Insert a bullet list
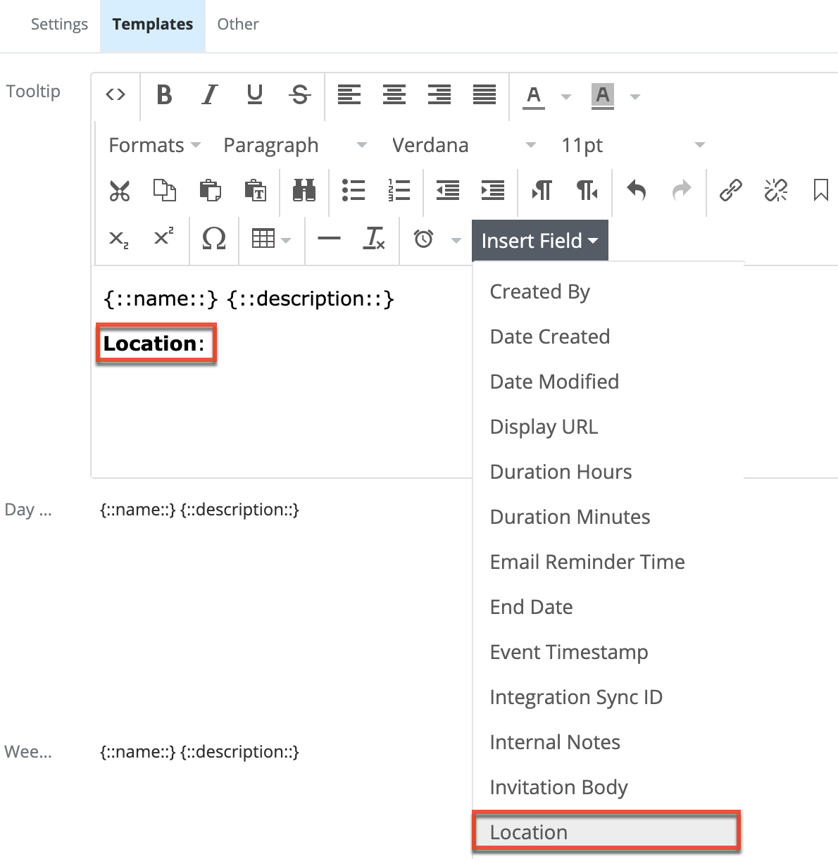Image resolution: width=838 pixels, height=859 pixels. coord(353,190)
